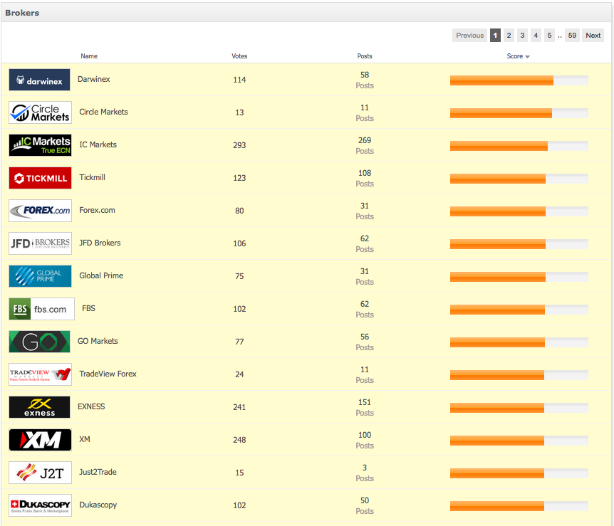Open the Just2Trade name link
This screenshot has height=526, width=614.
(x=98, y=472)
